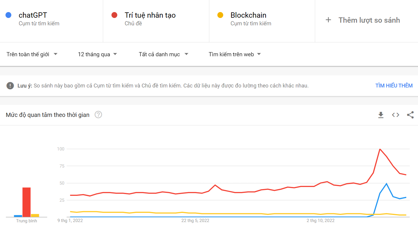
Task: Click the Lưu ý warning icon
Action: click(x=10, y=86)
